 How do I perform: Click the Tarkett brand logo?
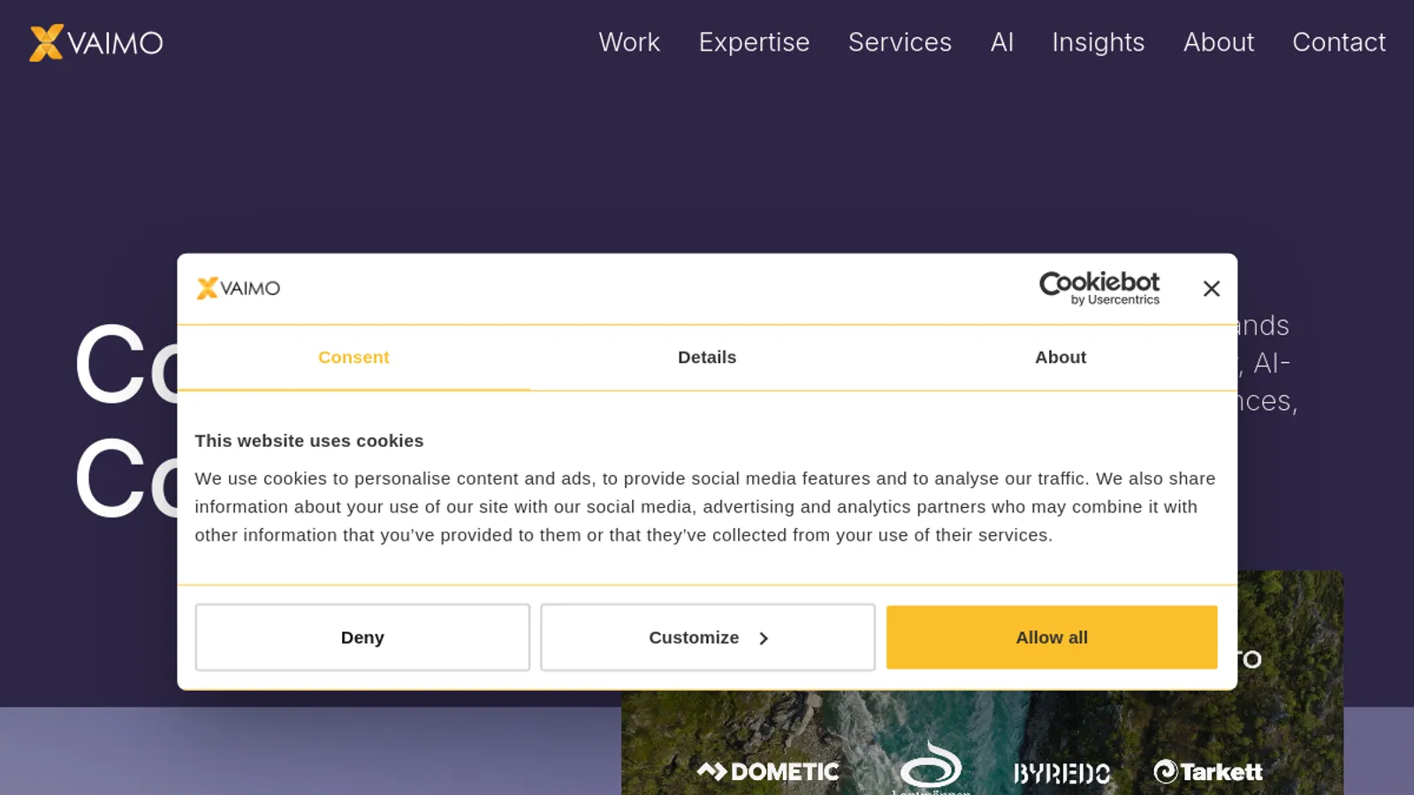(x=1208, y=771)
